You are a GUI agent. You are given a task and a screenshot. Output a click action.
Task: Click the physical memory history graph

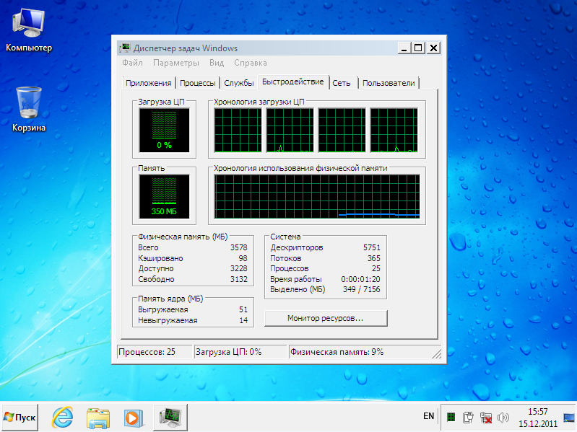click(x=317, y=197)
